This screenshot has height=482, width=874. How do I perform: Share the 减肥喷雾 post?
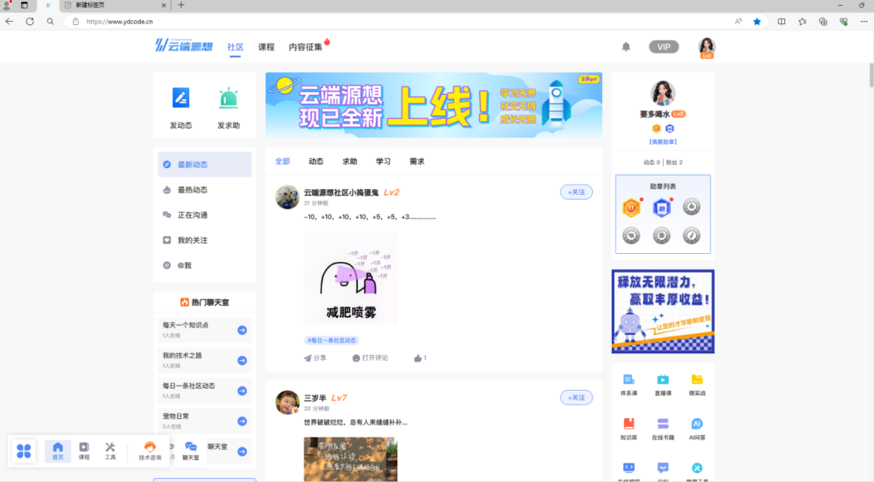click(x=315, y=358)
